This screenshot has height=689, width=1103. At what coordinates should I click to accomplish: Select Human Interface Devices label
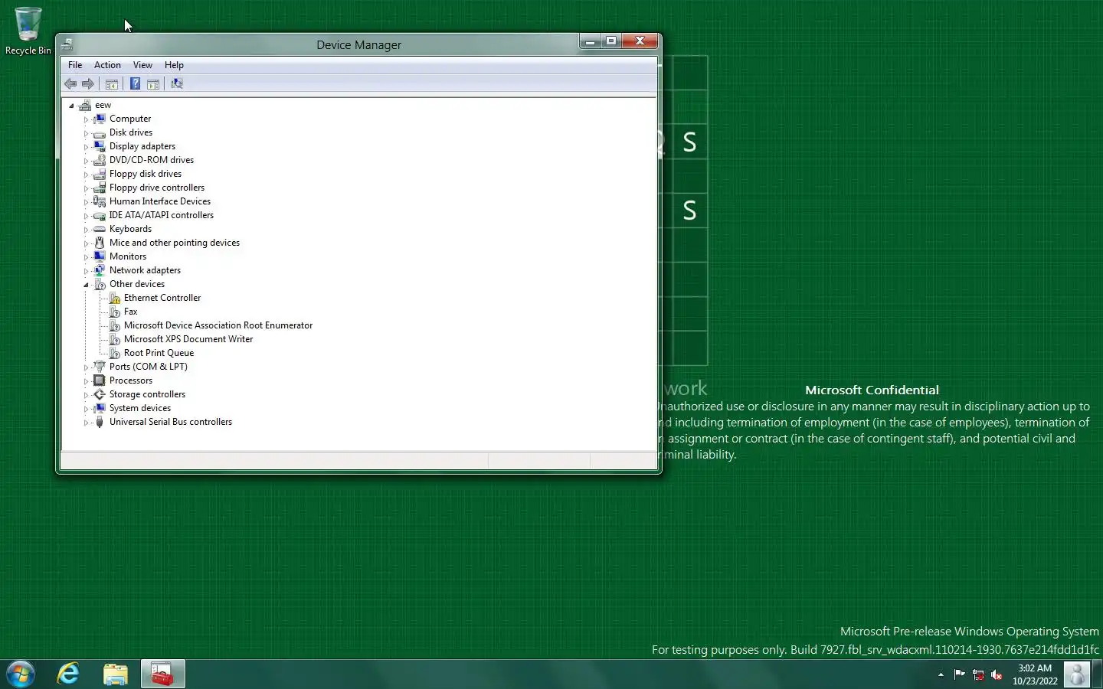[160, 201]
